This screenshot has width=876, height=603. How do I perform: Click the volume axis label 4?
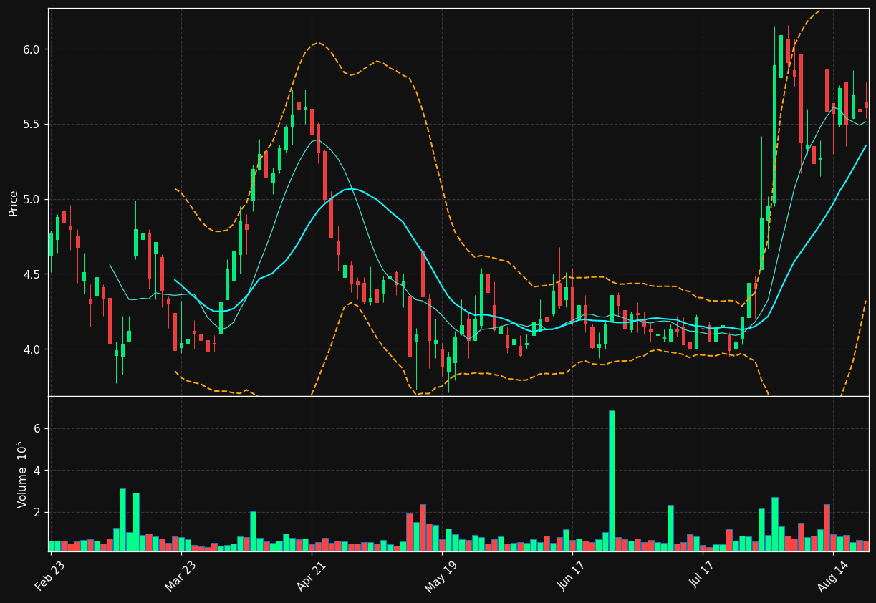click(37, 471)
